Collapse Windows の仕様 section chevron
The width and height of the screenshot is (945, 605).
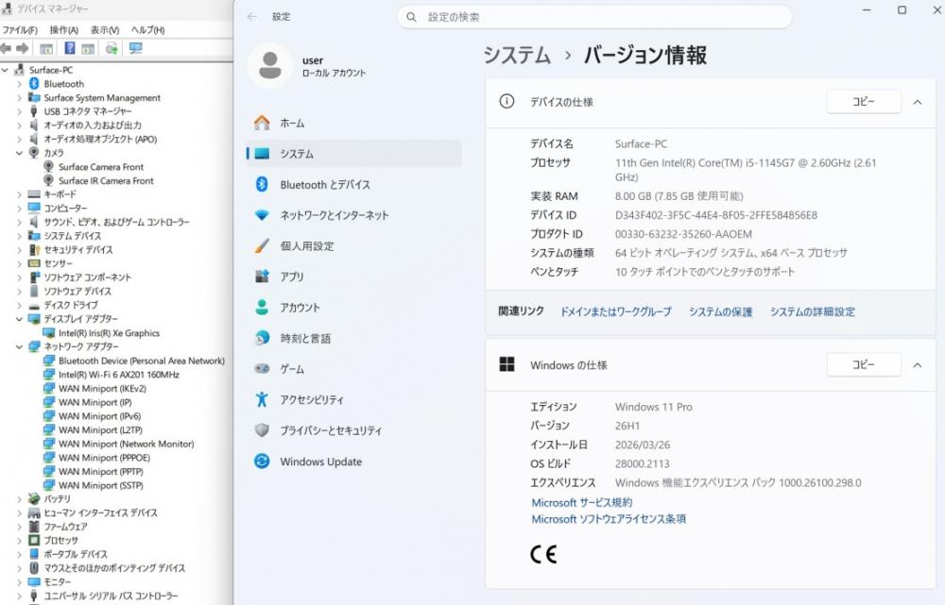[x=918, y=365]
